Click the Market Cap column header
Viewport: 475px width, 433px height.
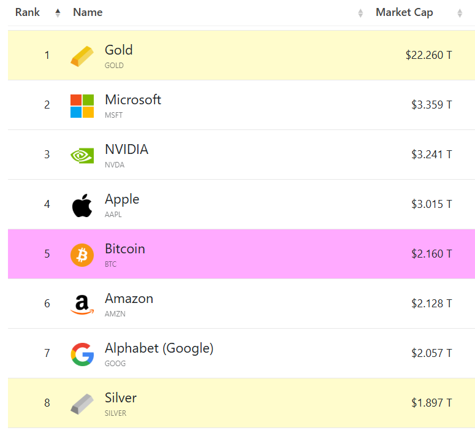point(404,12)
